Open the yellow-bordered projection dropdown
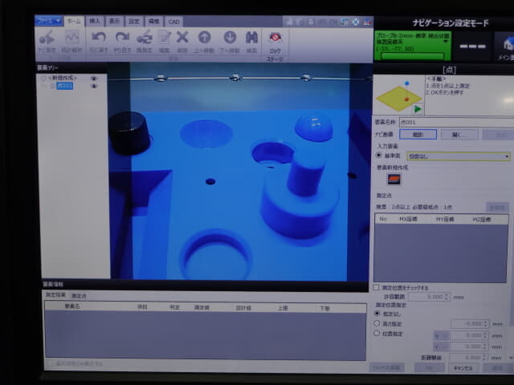Viewport: 514px width, 385px height. tap(458, 156)
